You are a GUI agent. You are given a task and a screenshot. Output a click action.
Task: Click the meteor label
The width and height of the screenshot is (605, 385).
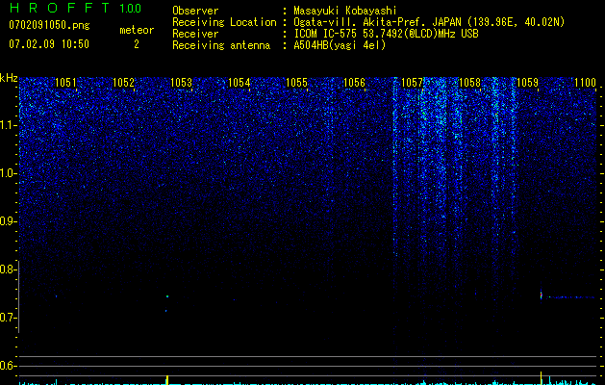(x=137, y=30)
